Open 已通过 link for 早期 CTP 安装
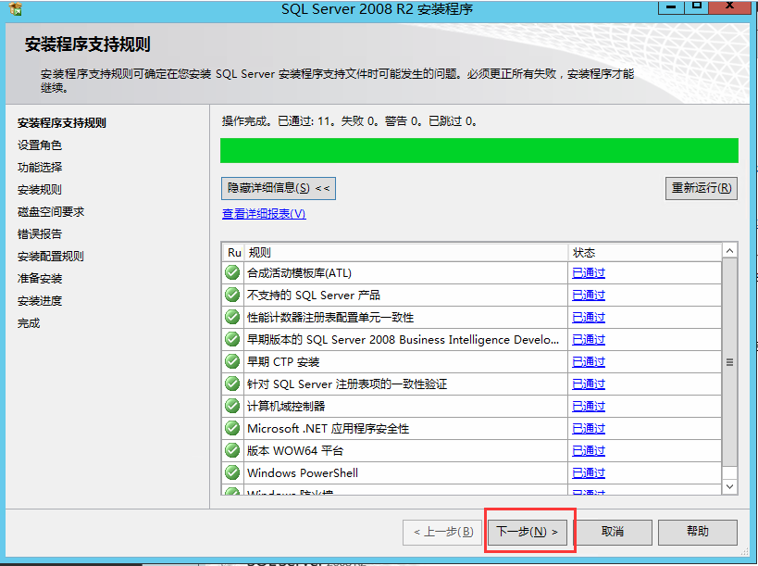 coord(589,362)
